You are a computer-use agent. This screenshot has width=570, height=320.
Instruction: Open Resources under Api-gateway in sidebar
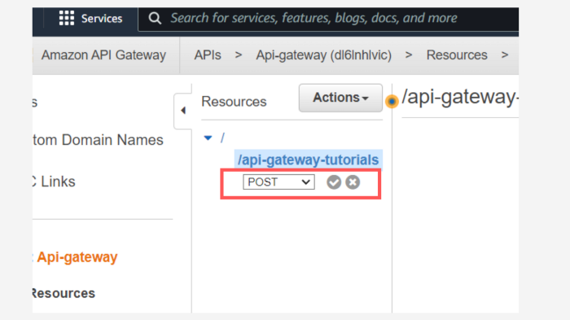click(x=64, y=293)
